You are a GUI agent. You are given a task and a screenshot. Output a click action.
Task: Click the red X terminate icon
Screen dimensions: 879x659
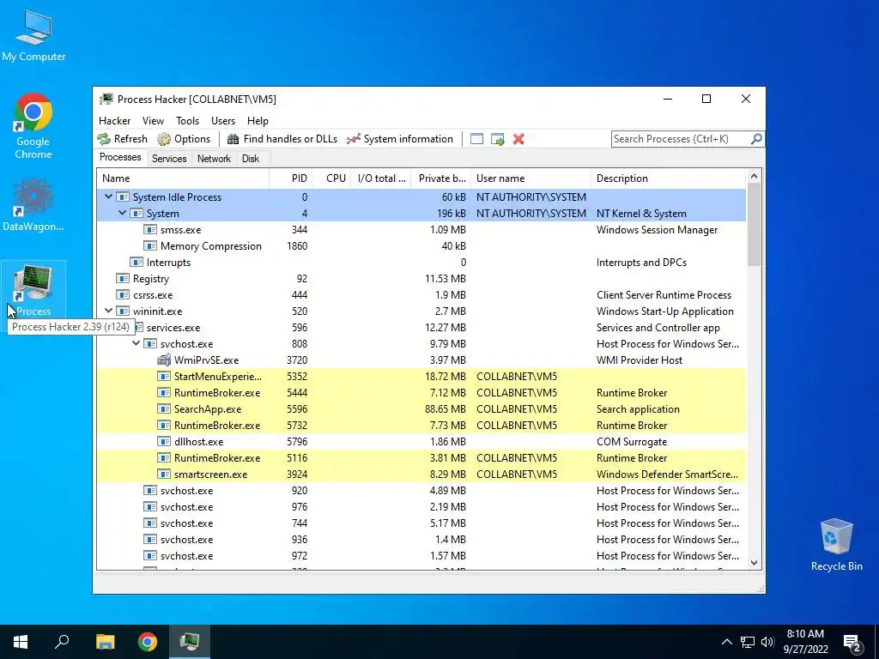point(518,139)
